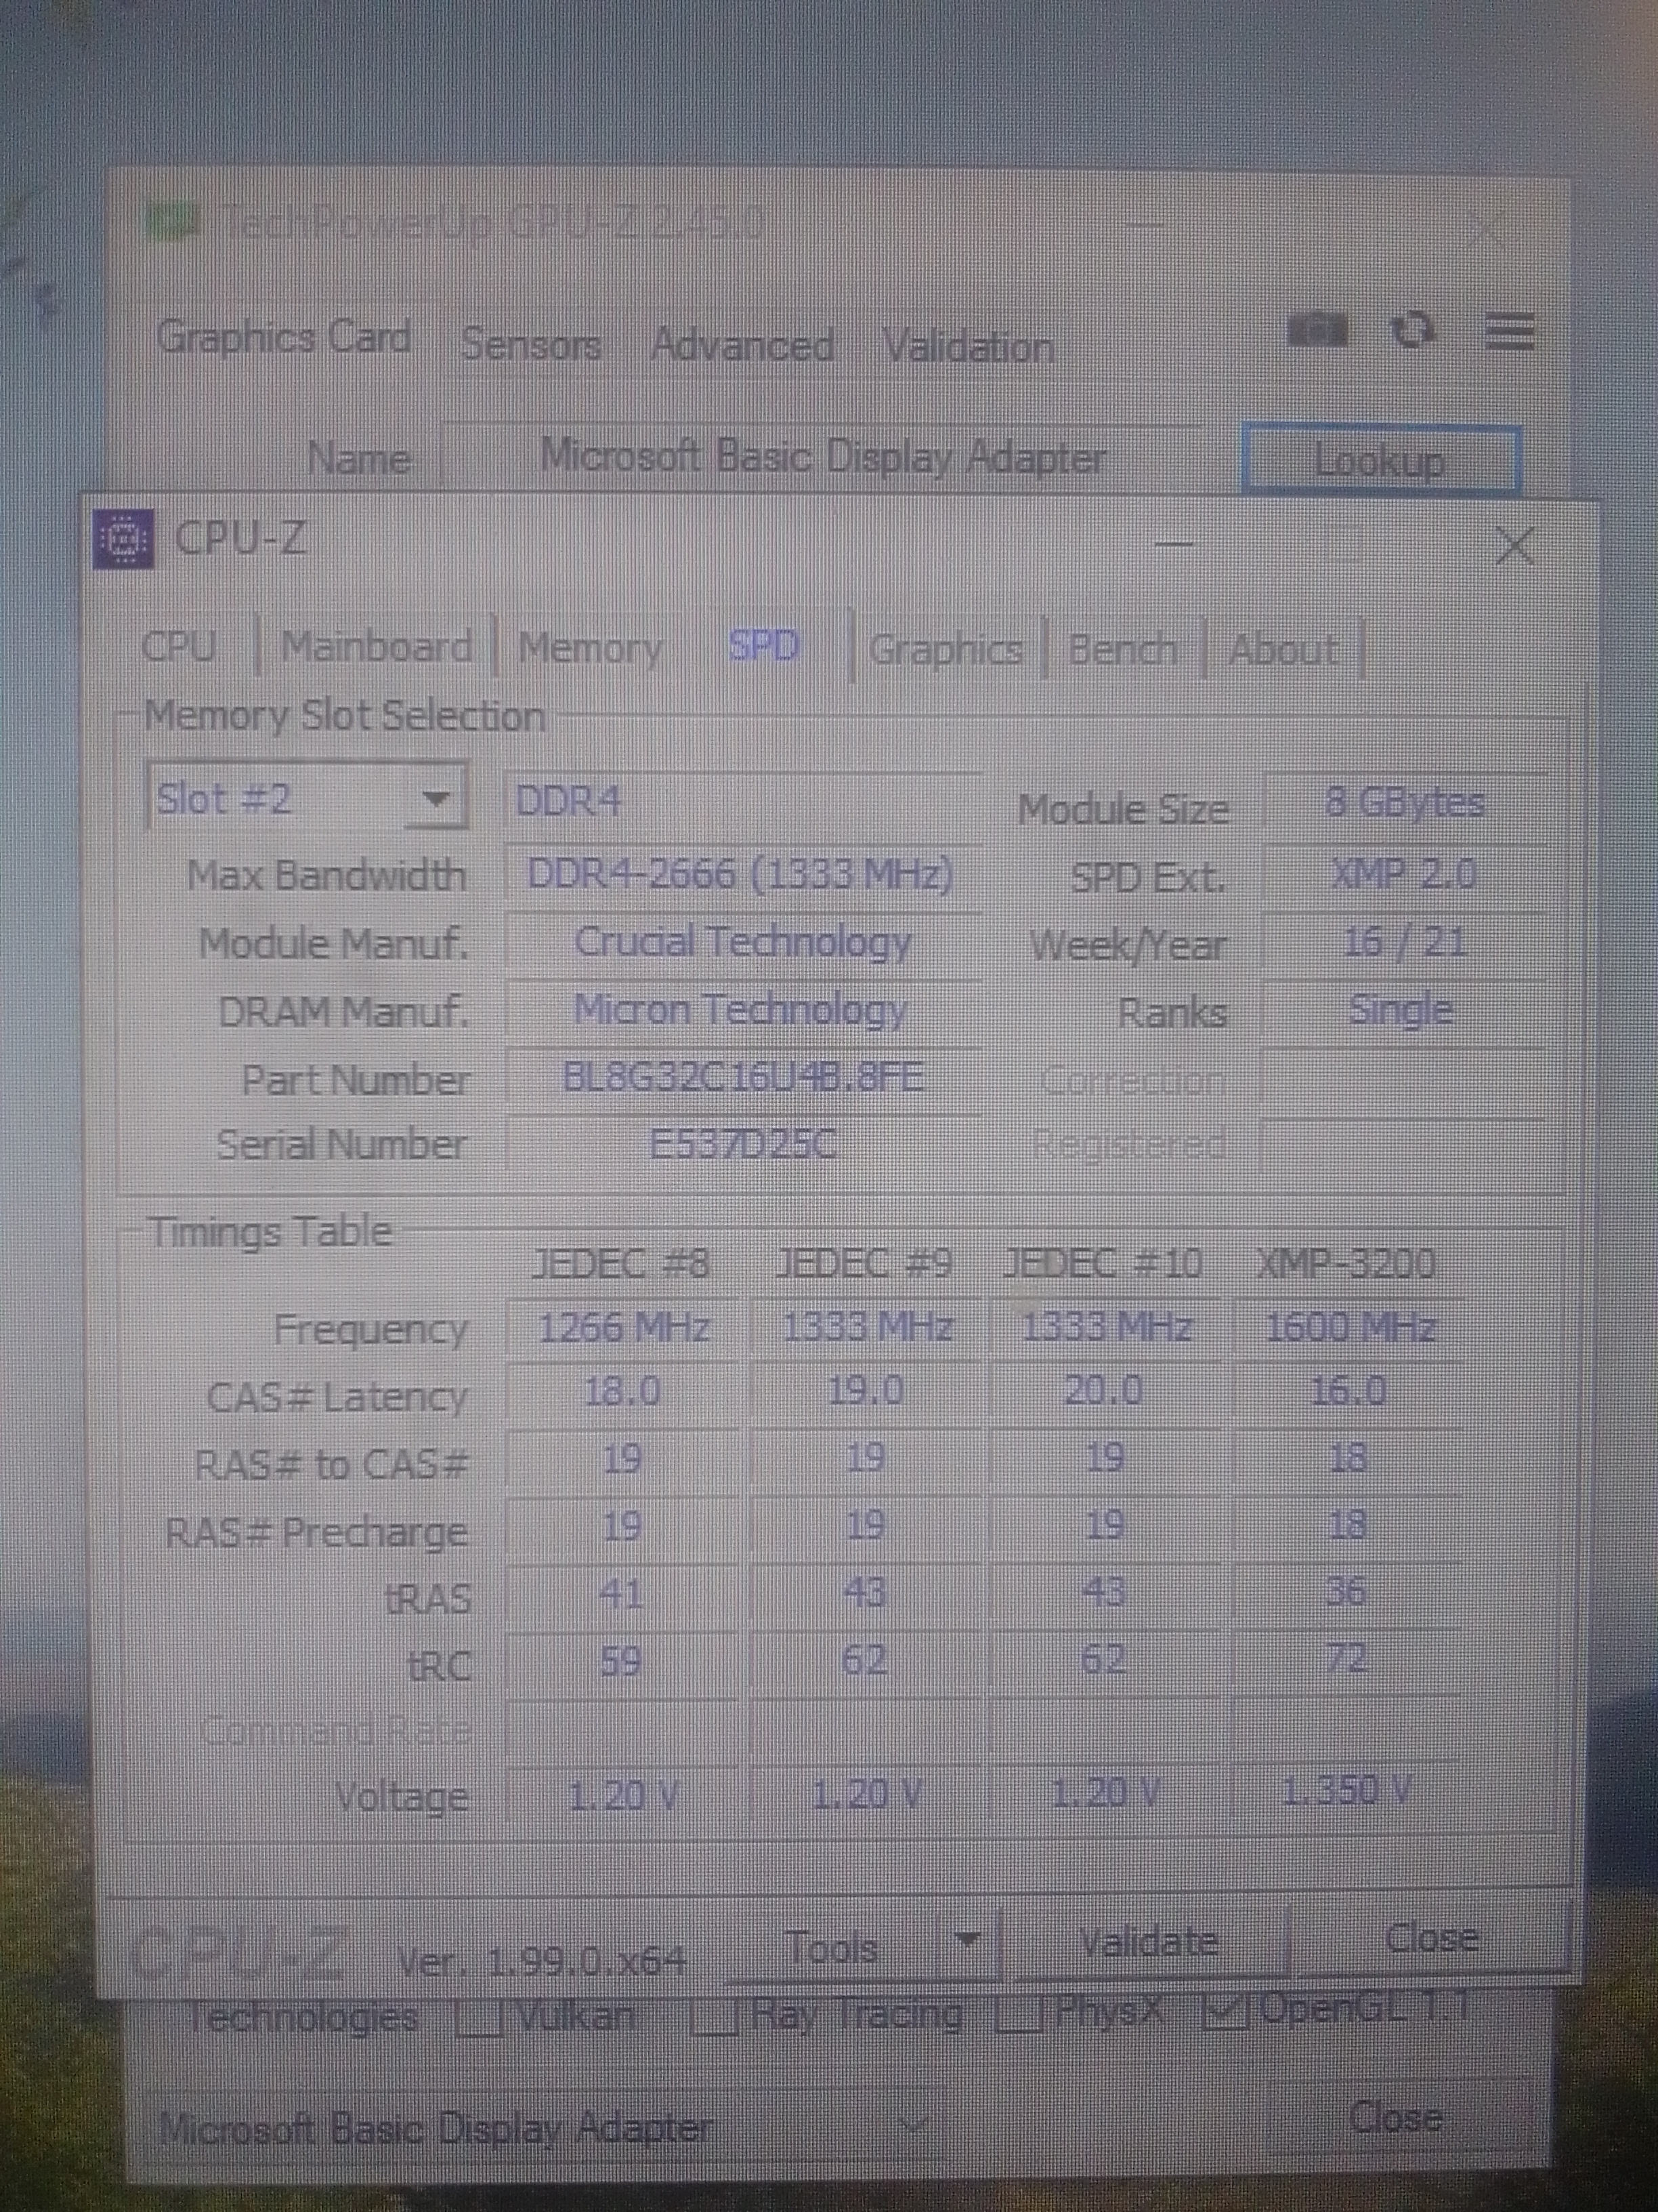
Task: Open the GPU-Z Sensors tab
Action: tap(531, 344)
